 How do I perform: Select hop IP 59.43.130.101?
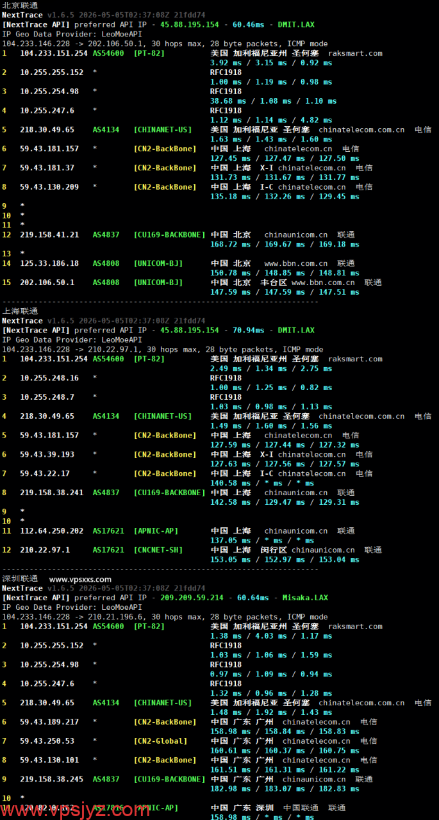[49, 760]
